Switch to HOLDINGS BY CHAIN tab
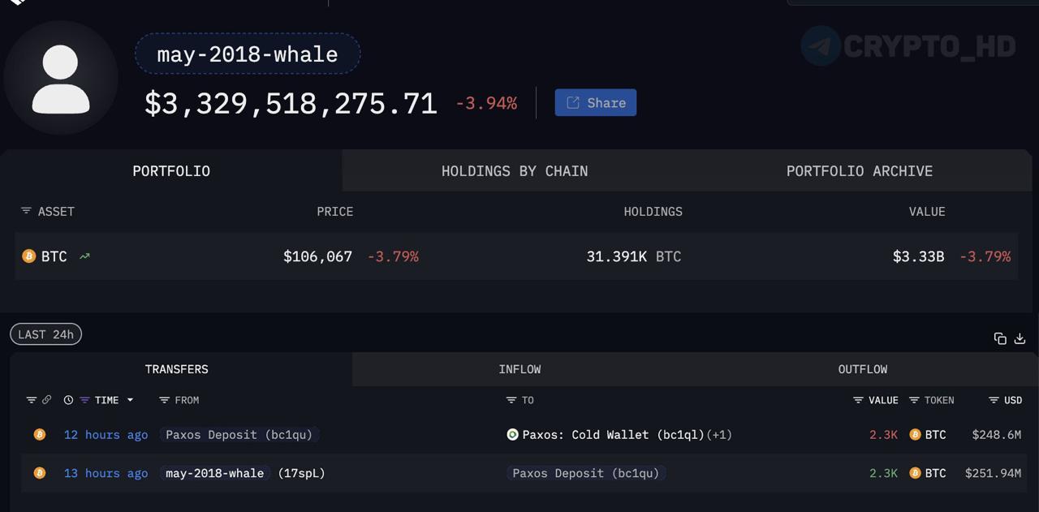This screenshot has height=512, width=1039. tap(515, 170)
